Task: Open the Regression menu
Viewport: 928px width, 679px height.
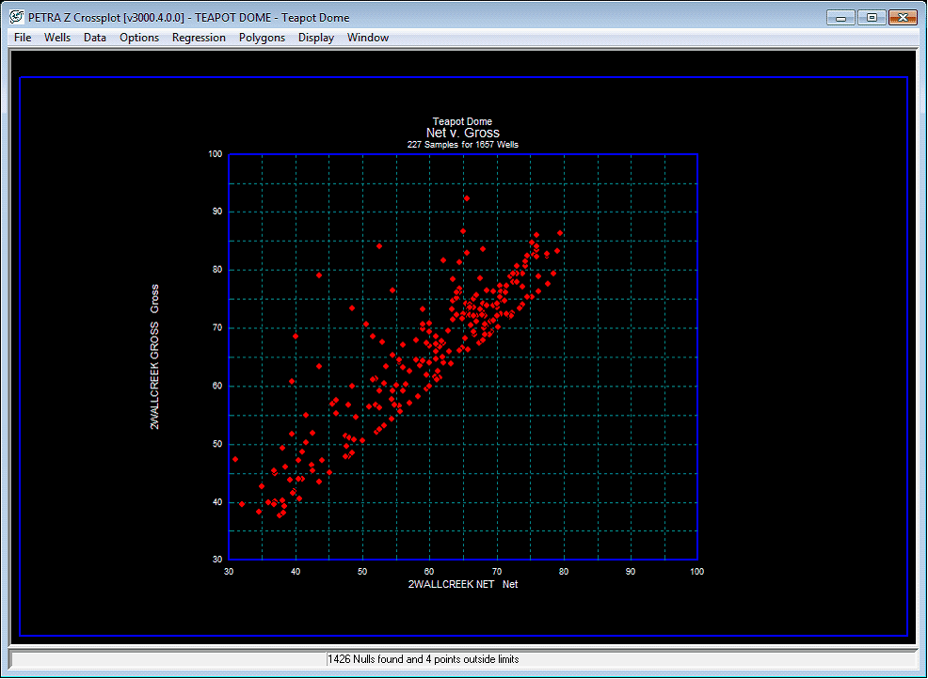Action: (x=199, y=37)
